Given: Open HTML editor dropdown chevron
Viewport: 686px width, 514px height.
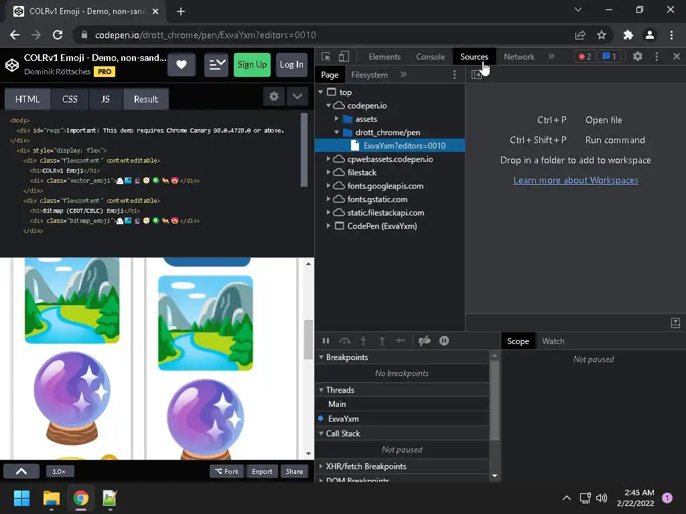Looking at the screenshot, I should (x=297, y=96).
